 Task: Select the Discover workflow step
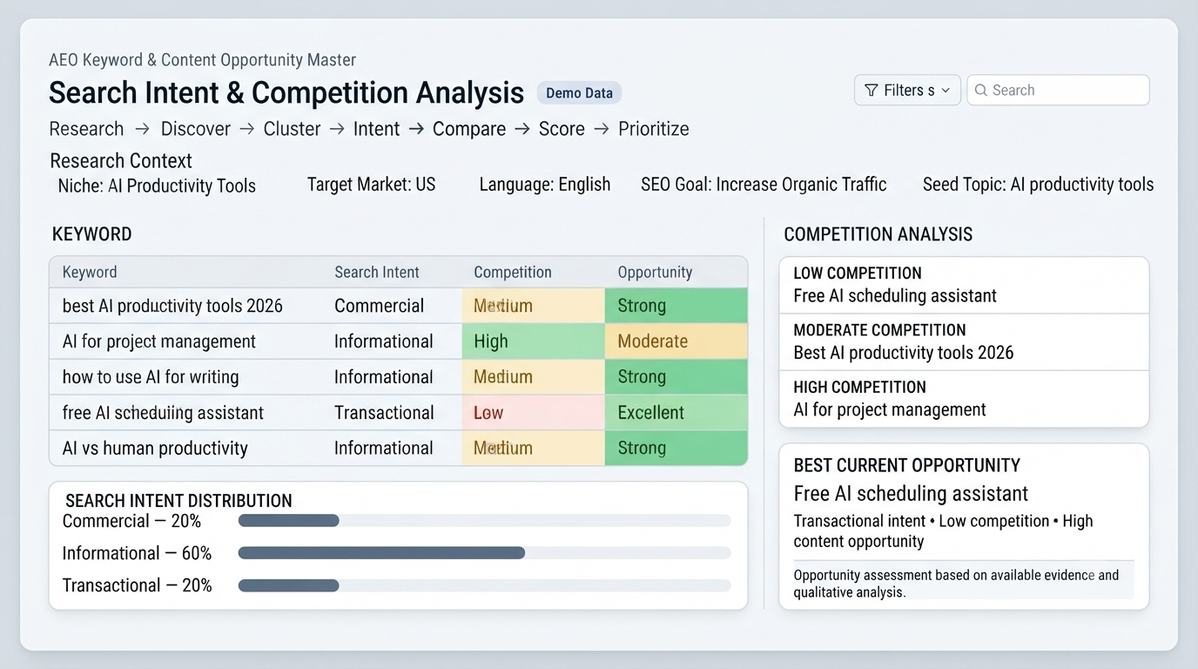pyautogui.click(x=196, y=129)
